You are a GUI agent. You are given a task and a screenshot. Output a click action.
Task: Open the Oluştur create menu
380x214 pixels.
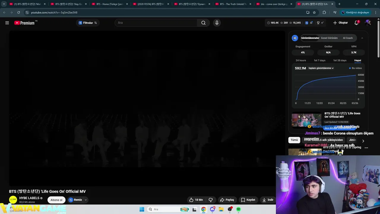[x=340, y=23]
